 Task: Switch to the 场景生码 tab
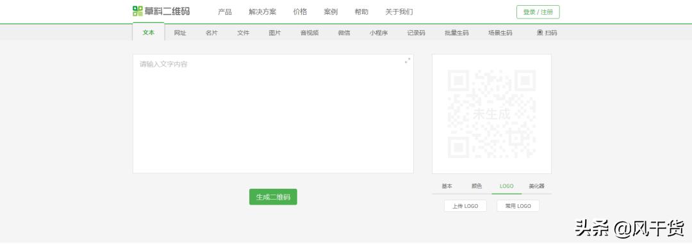point(500,33)
